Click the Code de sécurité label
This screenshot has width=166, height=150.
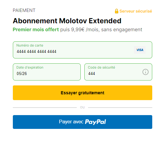tap(101, 67)
